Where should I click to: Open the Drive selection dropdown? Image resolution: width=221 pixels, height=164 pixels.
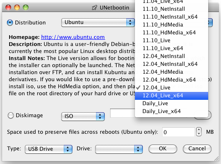point(119,149)
